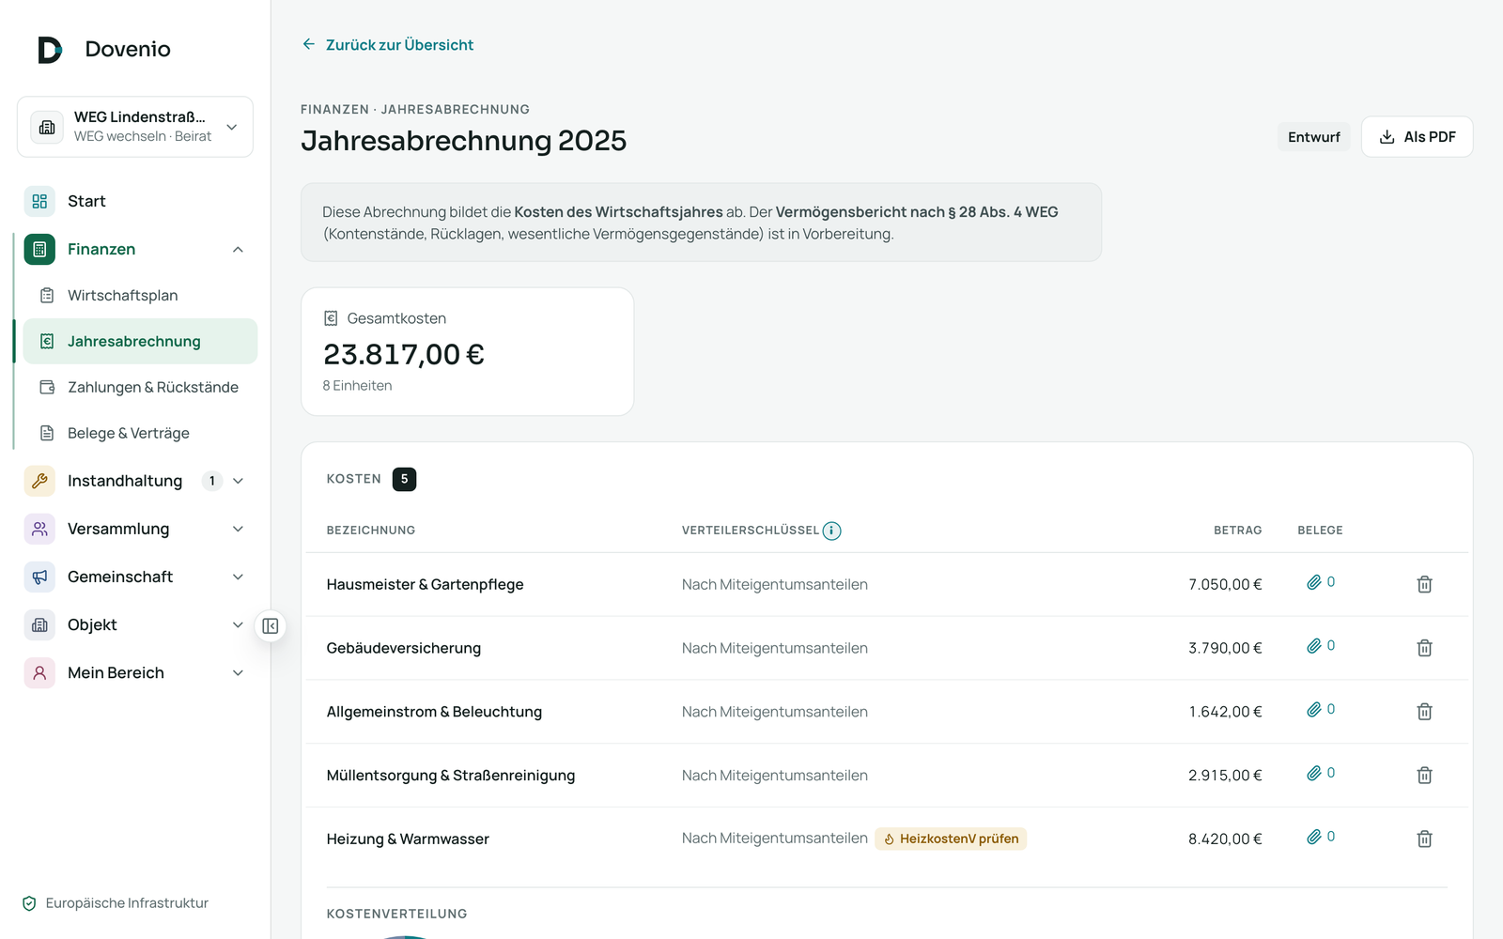Click the amount 7.050,00 €
The image size is (1503, 939).
click(x=1225, y=584)
